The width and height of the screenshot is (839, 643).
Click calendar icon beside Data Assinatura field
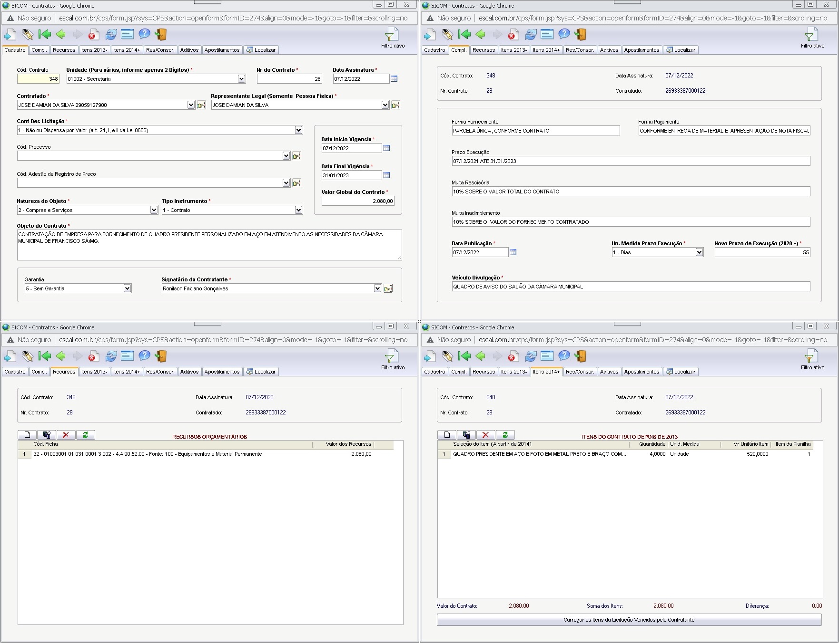394,79
